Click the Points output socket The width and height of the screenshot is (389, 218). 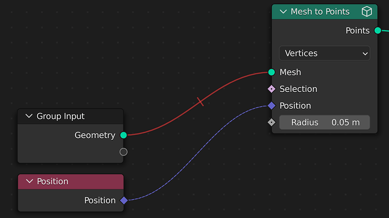tap(378, 30)
